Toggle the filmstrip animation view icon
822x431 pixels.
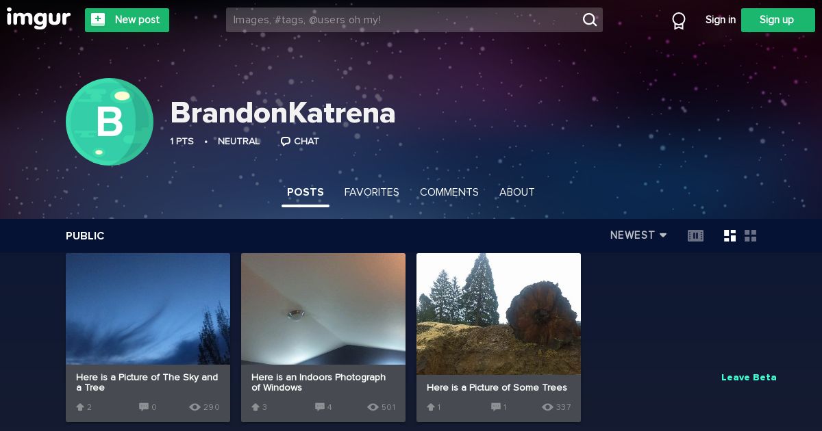695,236
